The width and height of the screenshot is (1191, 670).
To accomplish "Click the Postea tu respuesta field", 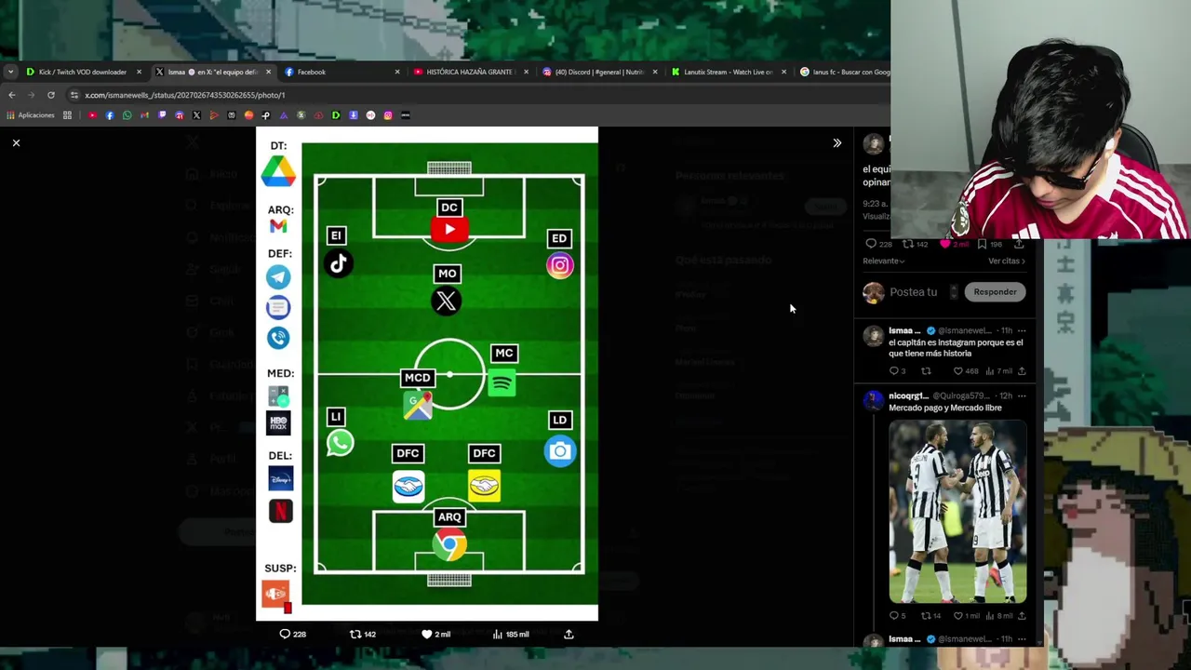I will click(x=914, y=292).
